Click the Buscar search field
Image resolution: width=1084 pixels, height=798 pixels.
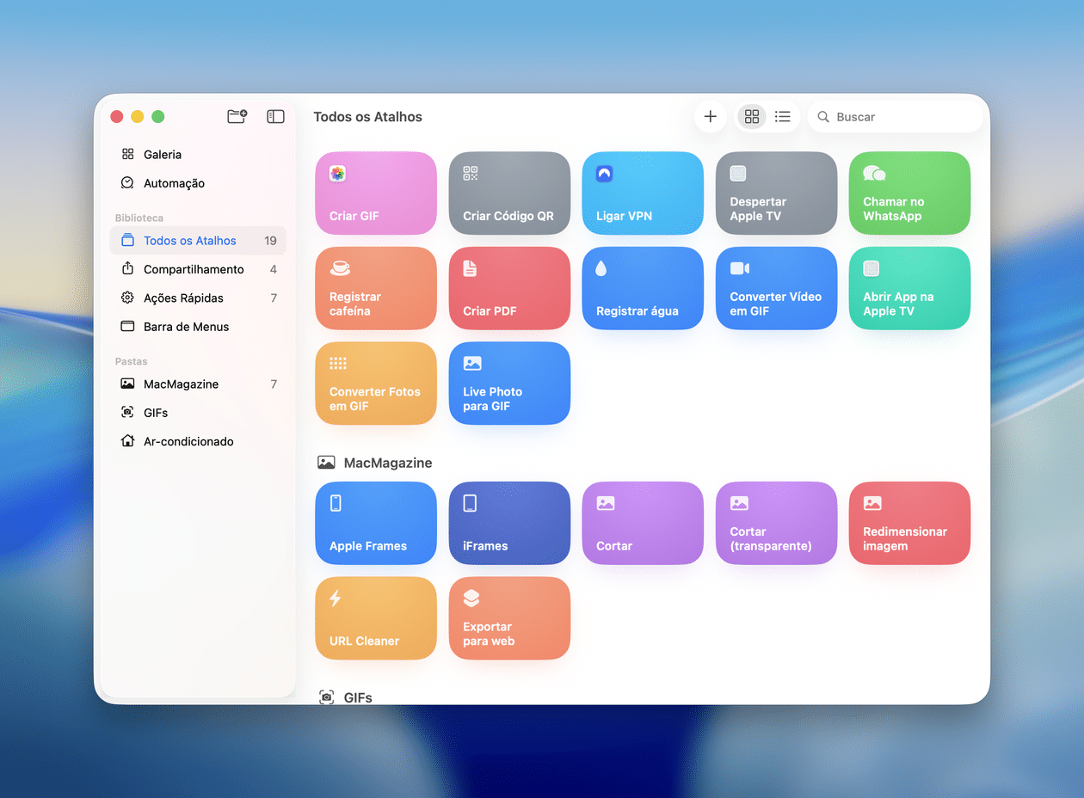click(895, 117)
